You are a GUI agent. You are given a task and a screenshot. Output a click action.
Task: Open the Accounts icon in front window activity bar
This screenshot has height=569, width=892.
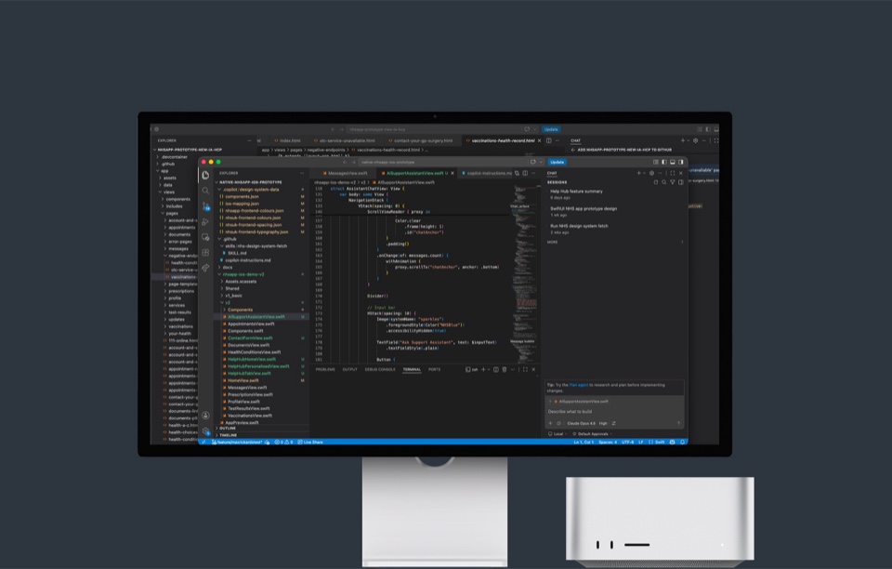pos(205,416)
